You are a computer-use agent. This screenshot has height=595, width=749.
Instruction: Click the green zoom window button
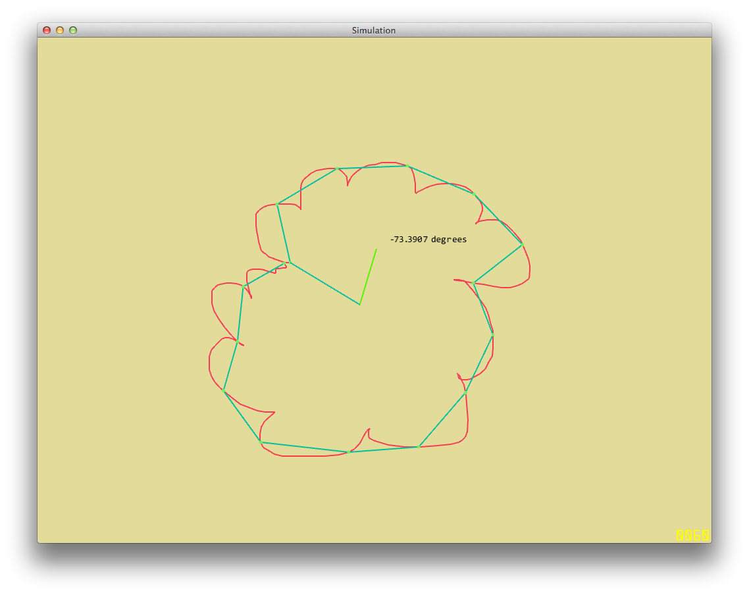tap(73, 30)
